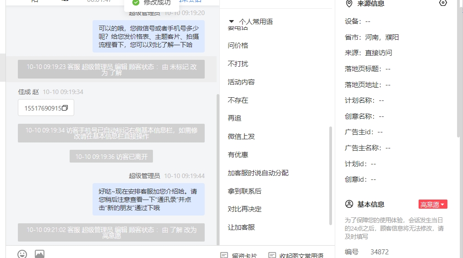The width and height of the screenshot is (463, 258).
Task: Click the message starting 可以的哦
Action: 148,37
